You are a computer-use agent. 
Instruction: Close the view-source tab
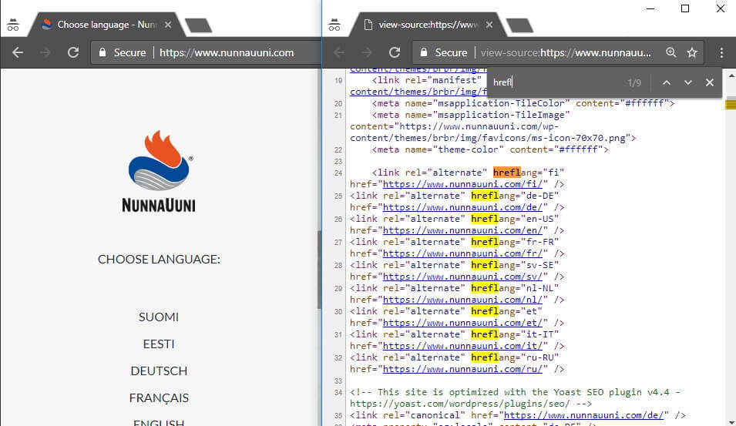489,25
